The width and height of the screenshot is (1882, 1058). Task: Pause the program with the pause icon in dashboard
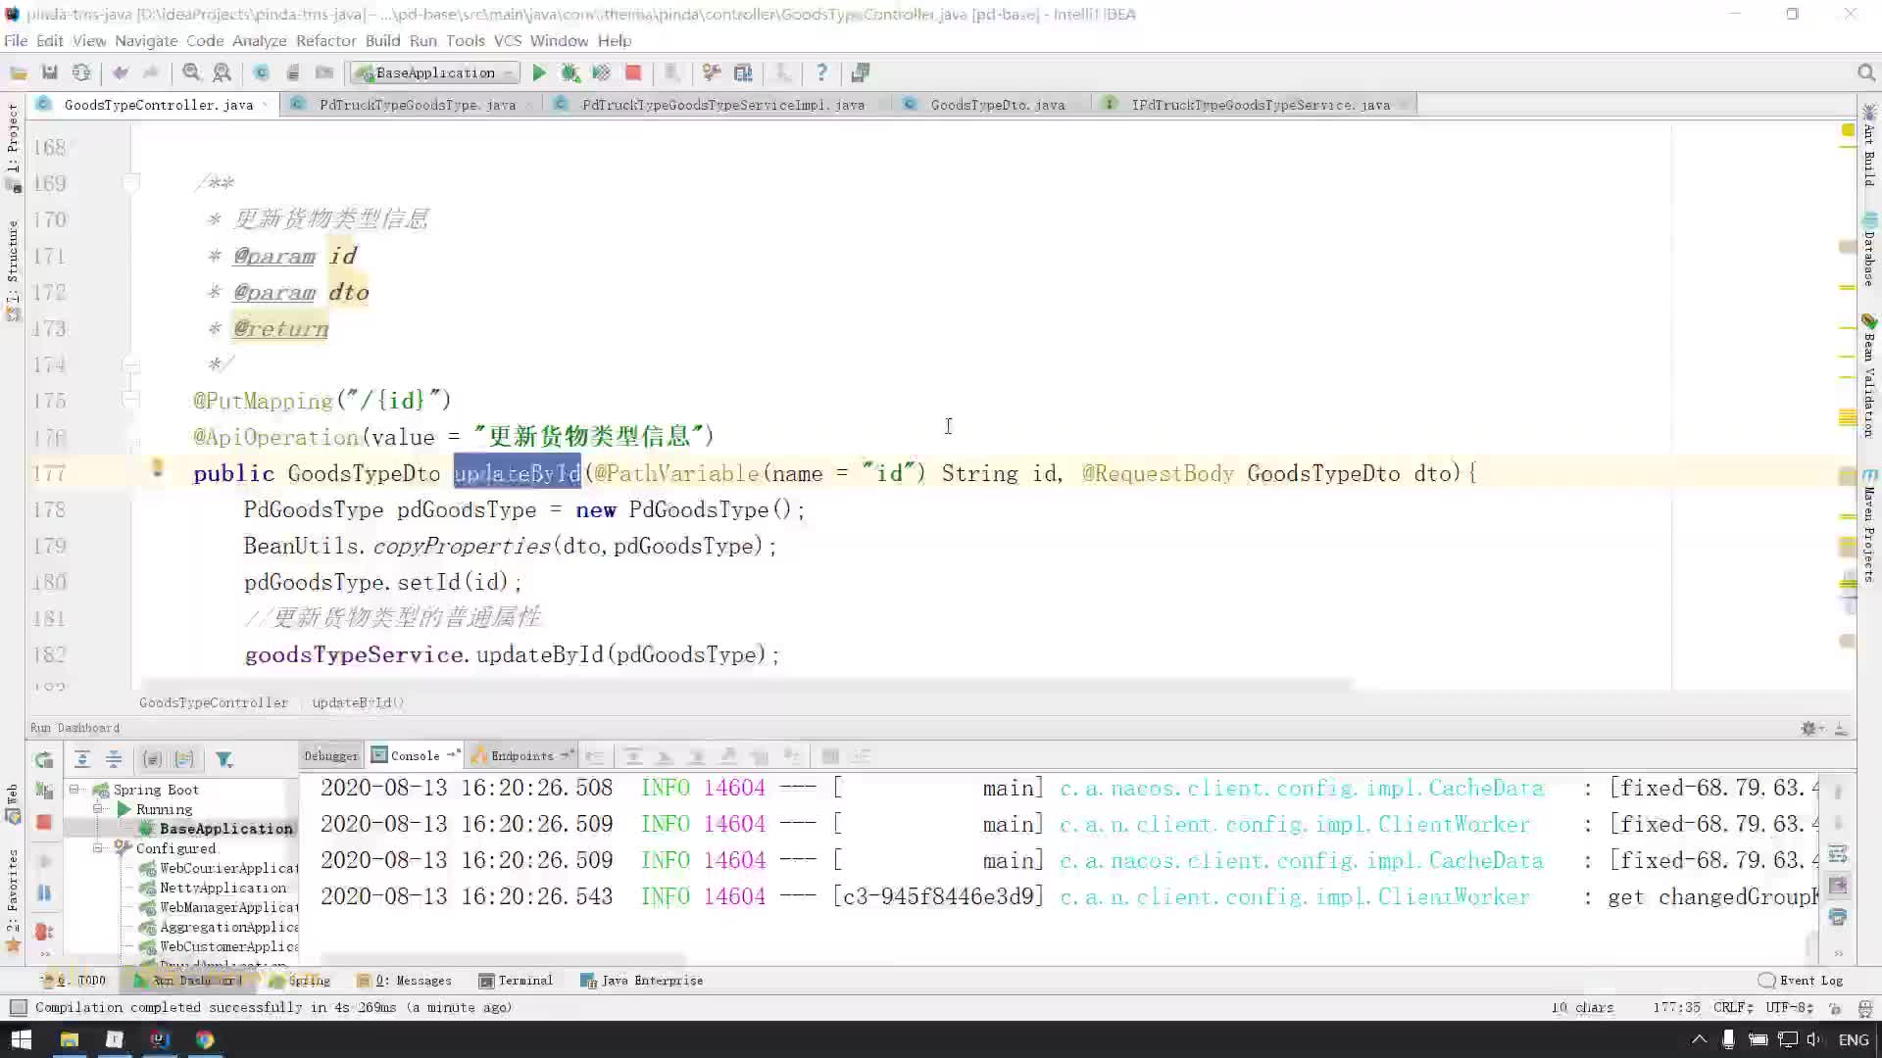pyautogui.click(x=44, y=892)
